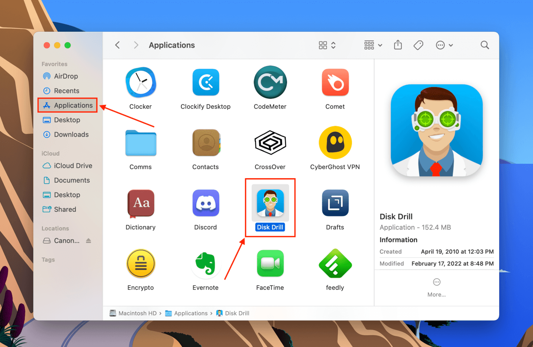Click 'Application - 152.4 MB' text
533x347 pixels.
point(415,227)
